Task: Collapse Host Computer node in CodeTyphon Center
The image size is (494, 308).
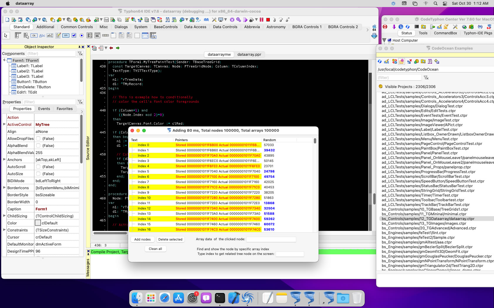Action: click(x=384, y=40)
